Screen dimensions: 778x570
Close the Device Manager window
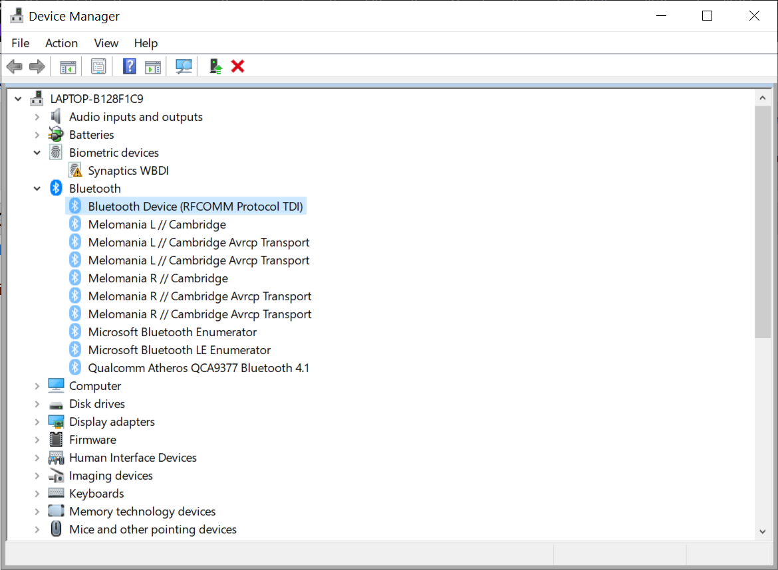pos(754,16)
